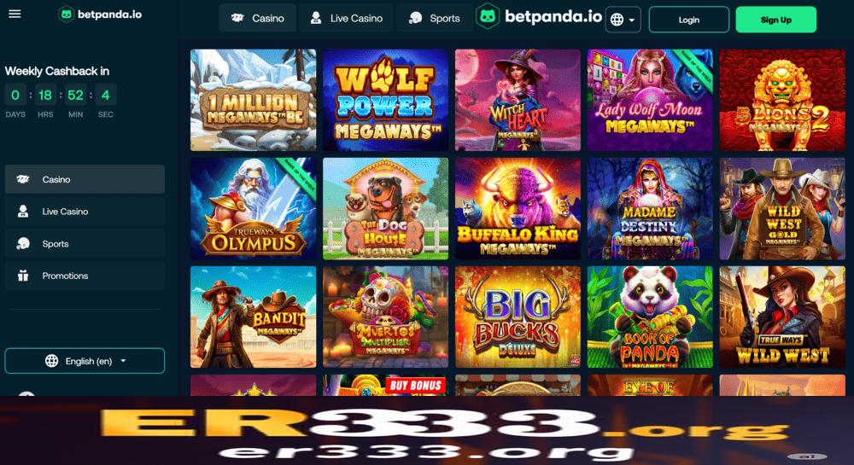Select the Sports tab in top navigation
This screenshot has width=854, height=465.
pos(434,18)
